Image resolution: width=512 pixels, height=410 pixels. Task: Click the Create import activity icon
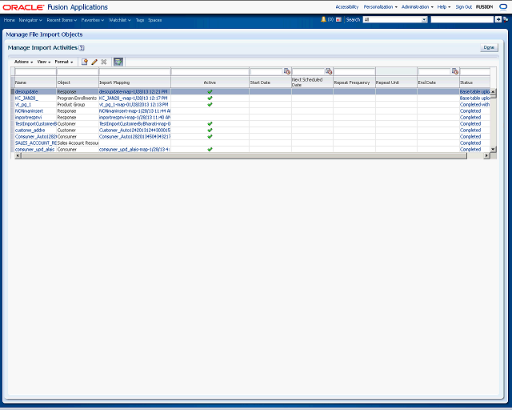click(x=85, y=62)
